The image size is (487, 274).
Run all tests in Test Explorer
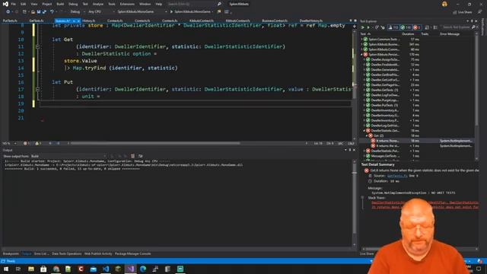tap(362, 27)
